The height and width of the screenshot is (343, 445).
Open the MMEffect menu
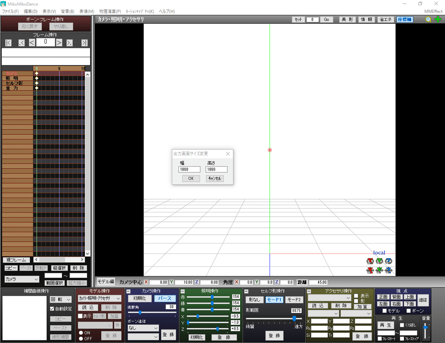(434, 12)
